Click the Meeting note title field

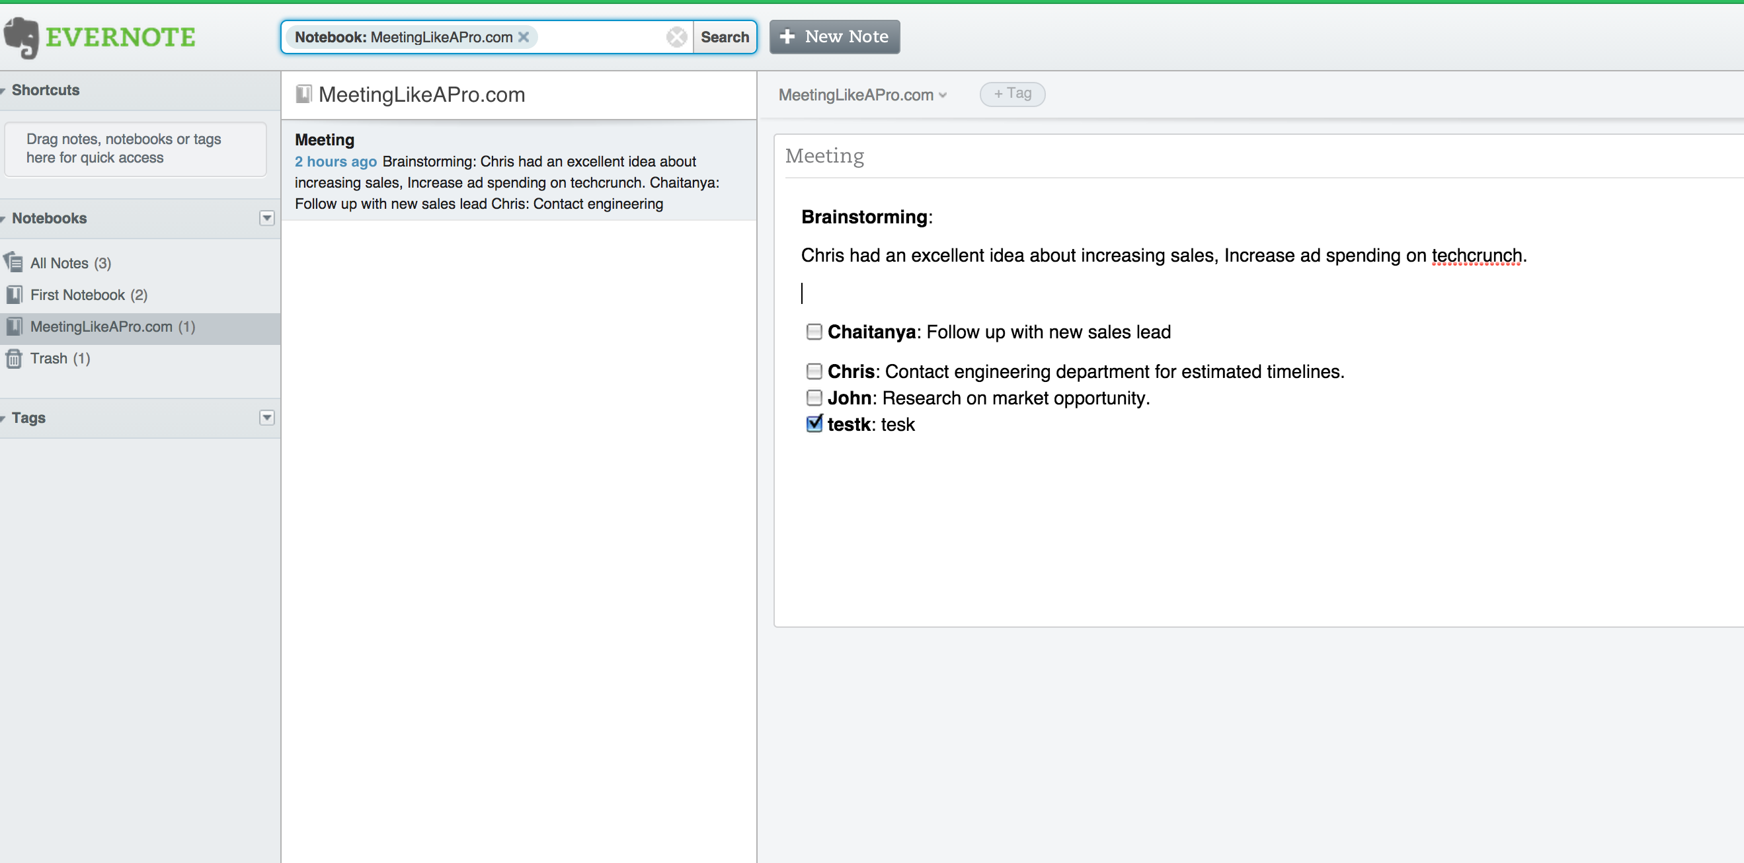(x=824, y=157)
